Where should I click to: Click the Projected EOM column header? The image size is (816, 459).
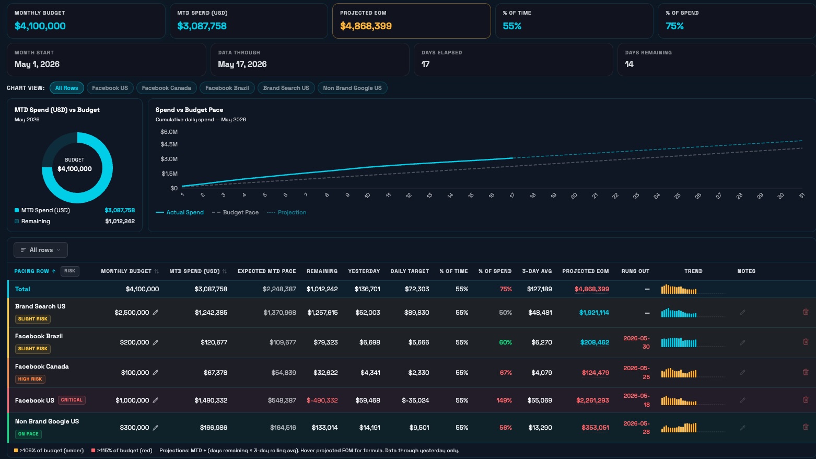pos(586,271)
